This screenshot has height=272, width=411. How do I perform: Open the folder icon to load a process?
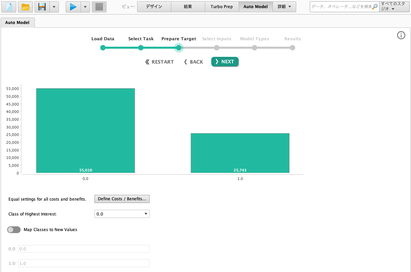click(25, 7)
